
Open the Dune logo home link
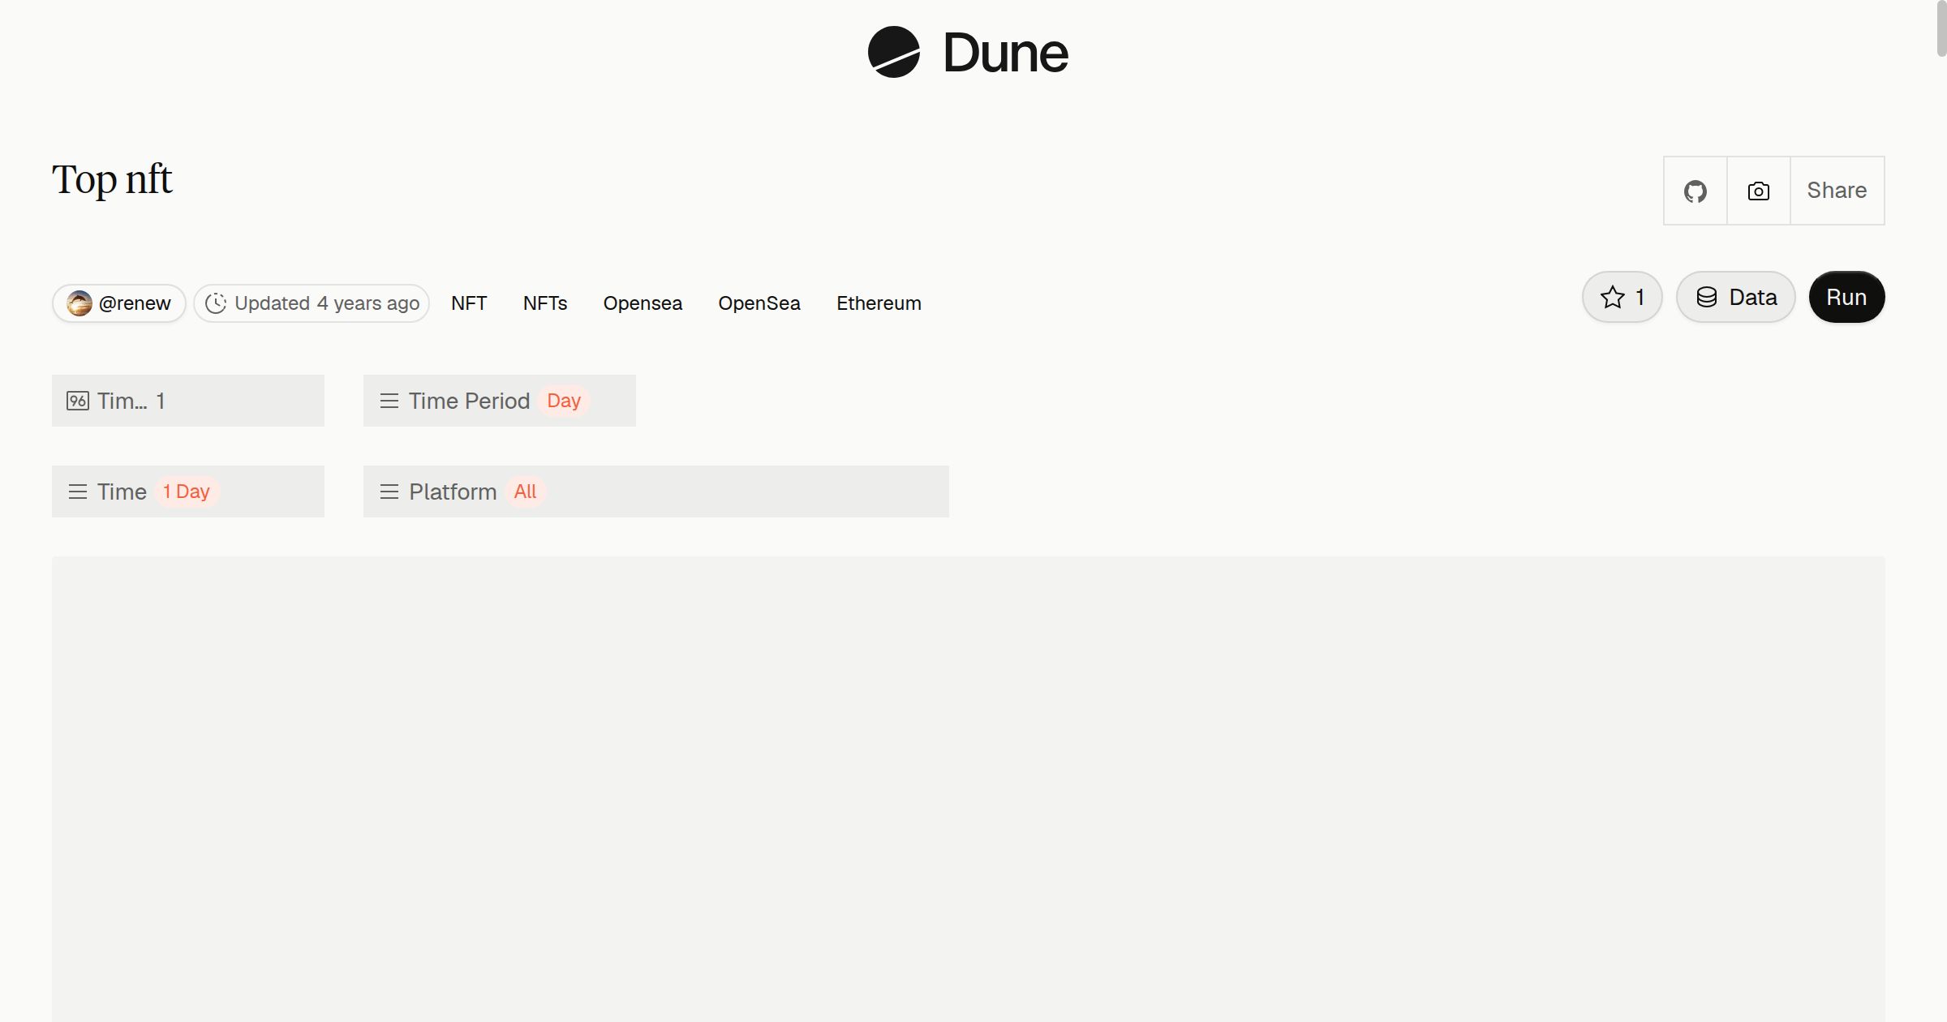click(x=968, y=53)
